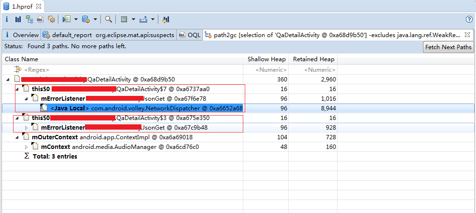Open the Dominator Tree toolbar icon

click(29, 19)
